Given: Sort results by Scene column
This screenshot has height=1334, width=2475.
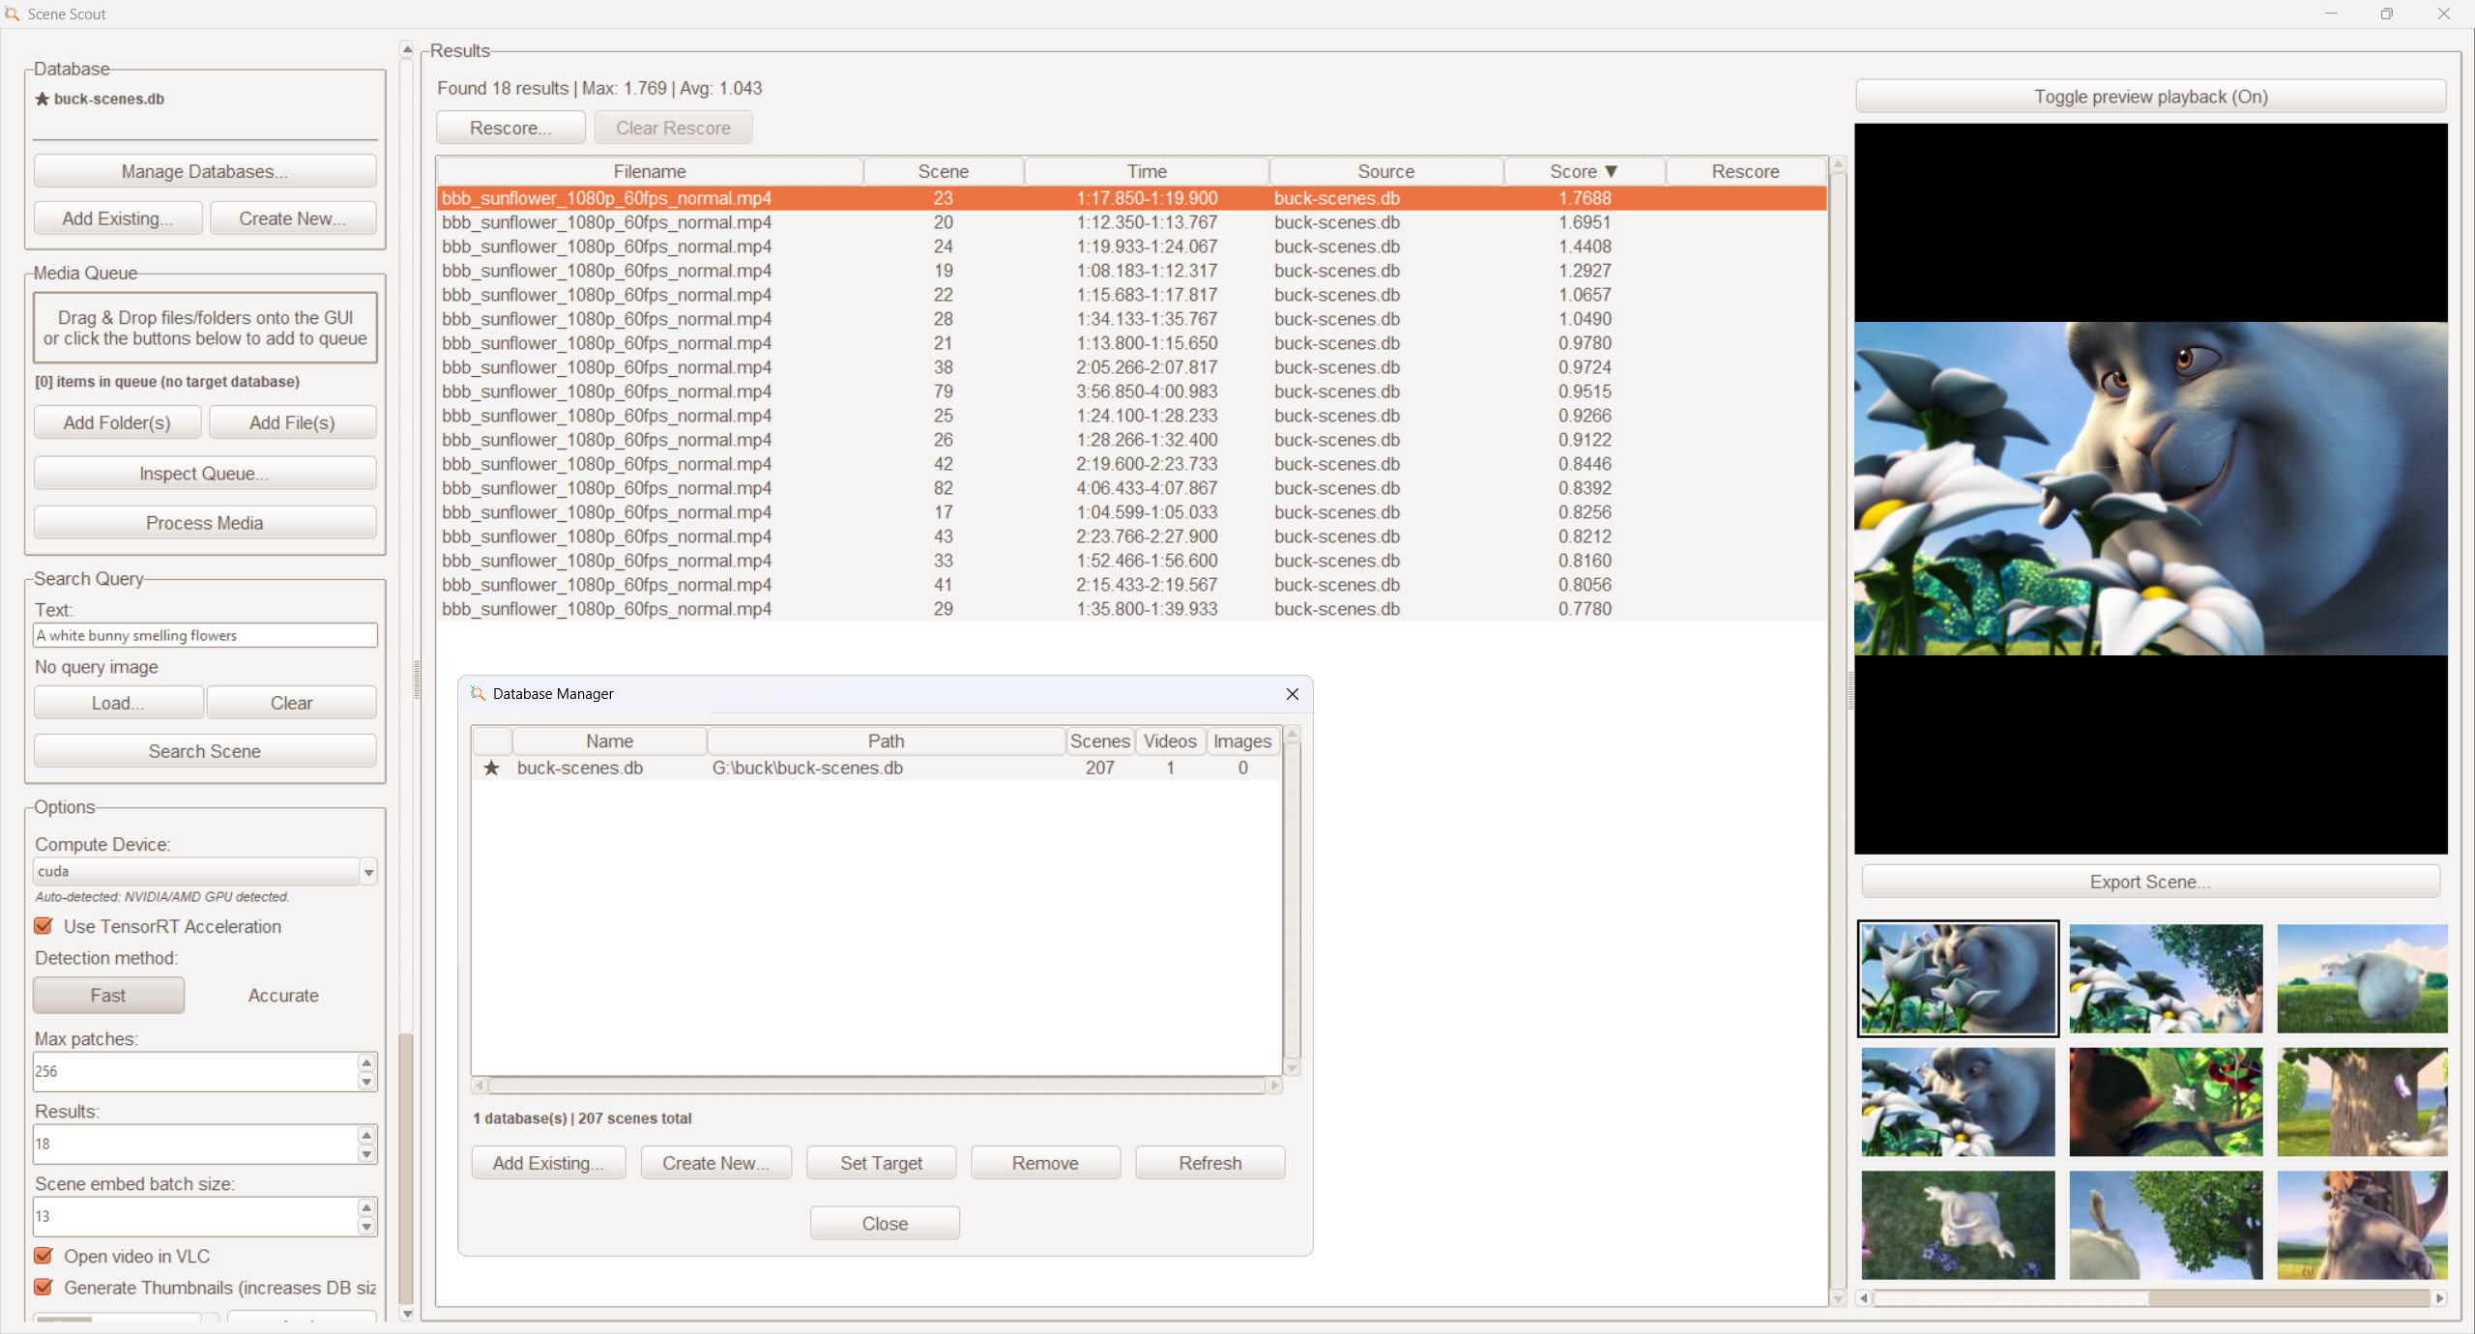Looking at the screenshot, I should [943, 171].
